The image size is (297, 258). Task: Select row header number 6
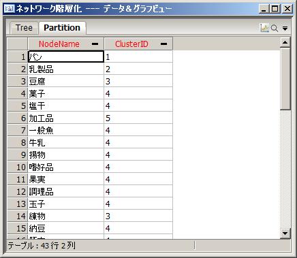pyautogui.click(x=18, y=118)
